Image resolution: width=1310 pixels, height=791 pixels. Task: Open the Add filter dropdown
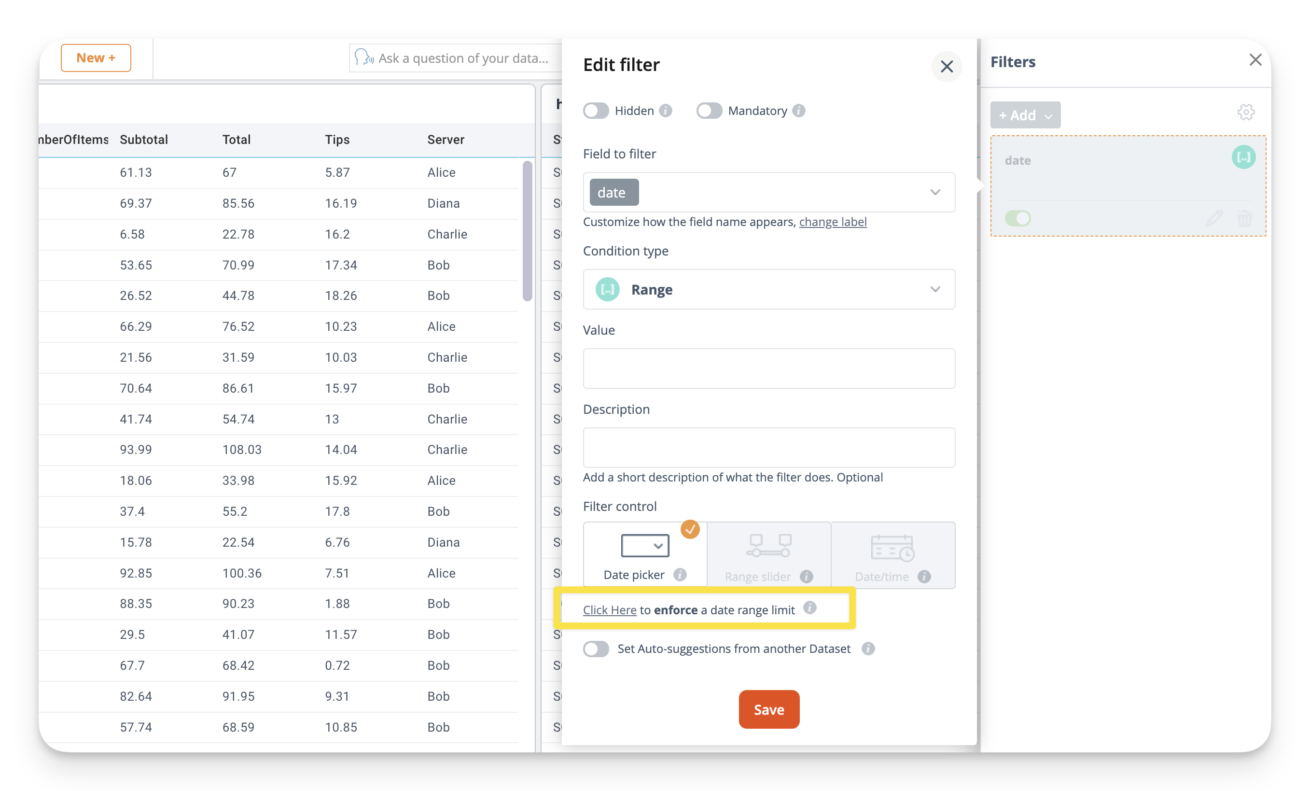coord(1025,115)
